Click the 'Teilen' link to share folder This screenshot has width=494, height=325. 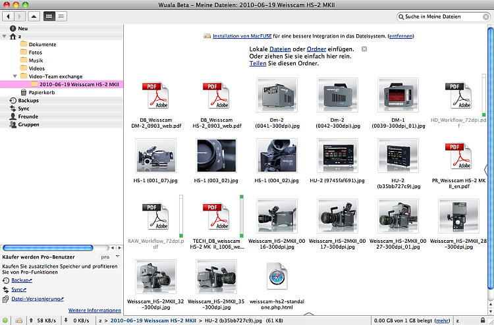258,63
